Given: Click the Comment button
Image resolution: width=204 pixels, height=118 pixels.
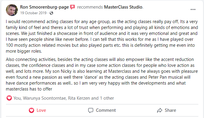Looking at the screenshot, I should click(102, 110).
